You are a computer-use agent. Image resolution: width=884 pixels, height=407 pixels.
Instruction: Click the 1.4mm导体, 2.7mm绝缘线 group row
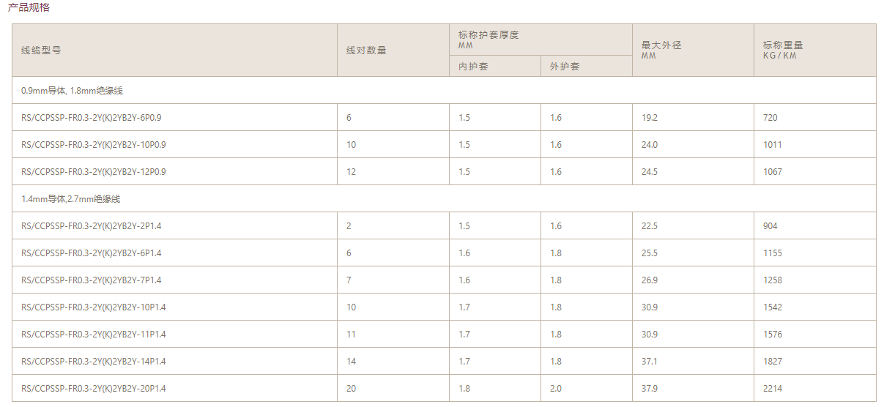71,199
